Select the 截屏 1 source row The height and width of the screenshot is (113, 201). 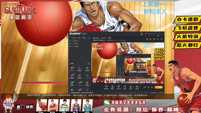coord(79,46)
